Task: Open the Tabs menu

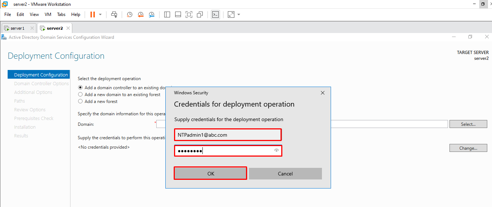Action: pyautogui.click(x=61, y=15)
